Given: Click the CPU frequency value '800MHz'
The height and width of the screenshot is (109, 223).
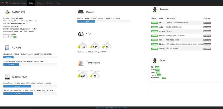Looking at the screenshot, I should [91, 52].
